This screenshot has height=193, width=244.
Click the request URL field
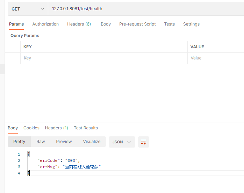coord(146,9)
